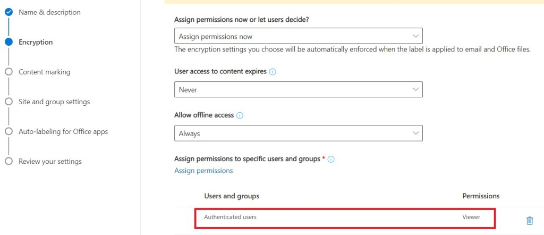
Task: Click the Encryption step circle indicator
Action: (x=8, y=42)
